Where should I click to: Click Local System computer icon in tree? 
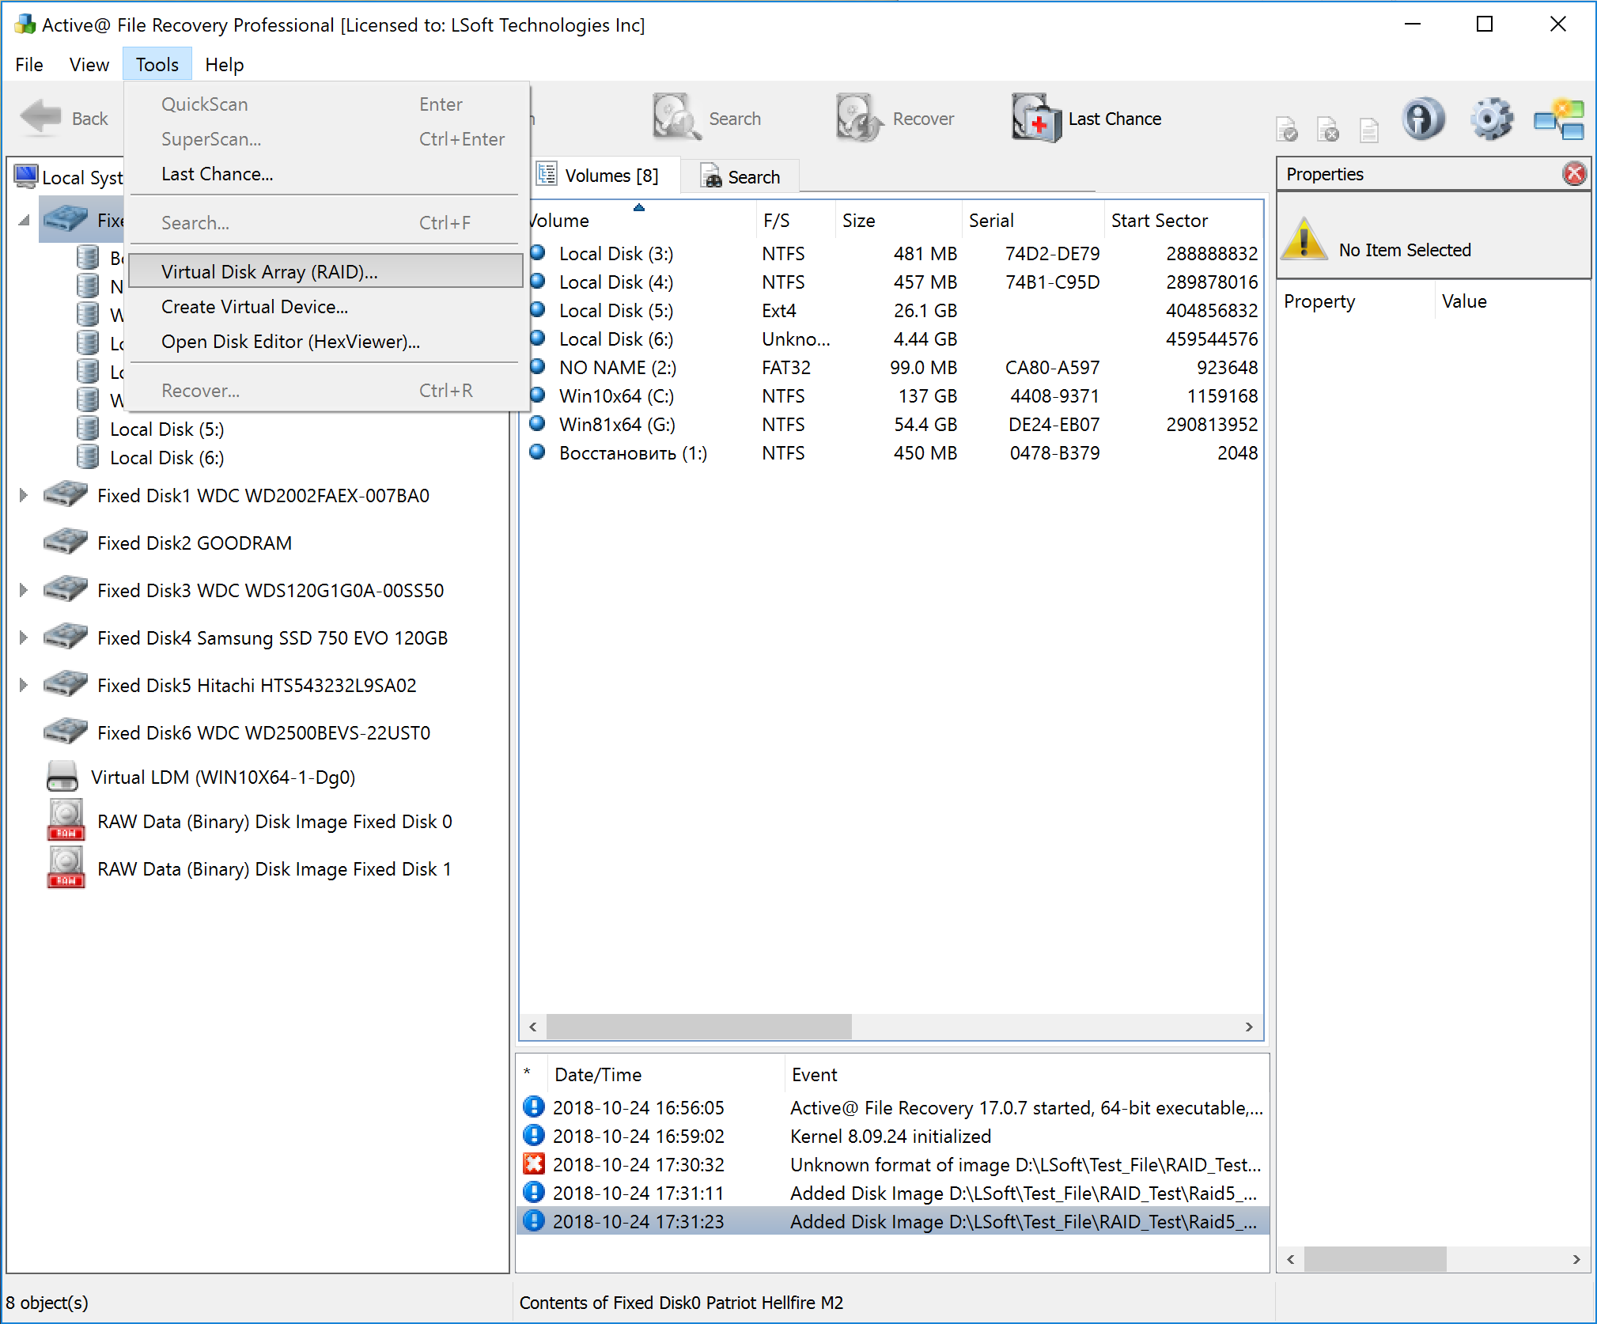[25, 176]
